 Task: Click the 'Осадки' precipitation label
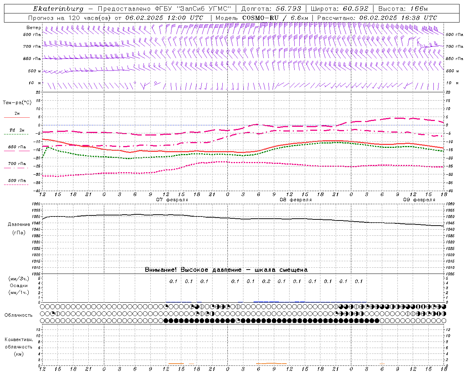tap(19, 286)
